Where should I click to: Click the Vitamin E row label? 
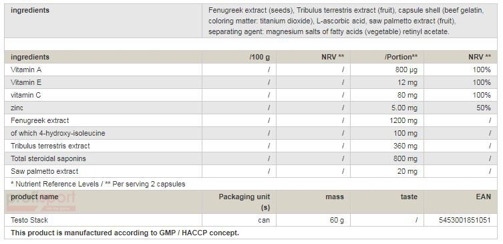26,82
